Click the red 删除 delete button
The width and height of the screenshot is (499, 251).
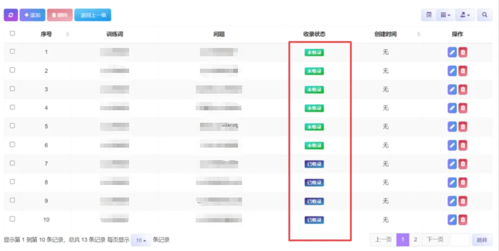click(60, 15)
